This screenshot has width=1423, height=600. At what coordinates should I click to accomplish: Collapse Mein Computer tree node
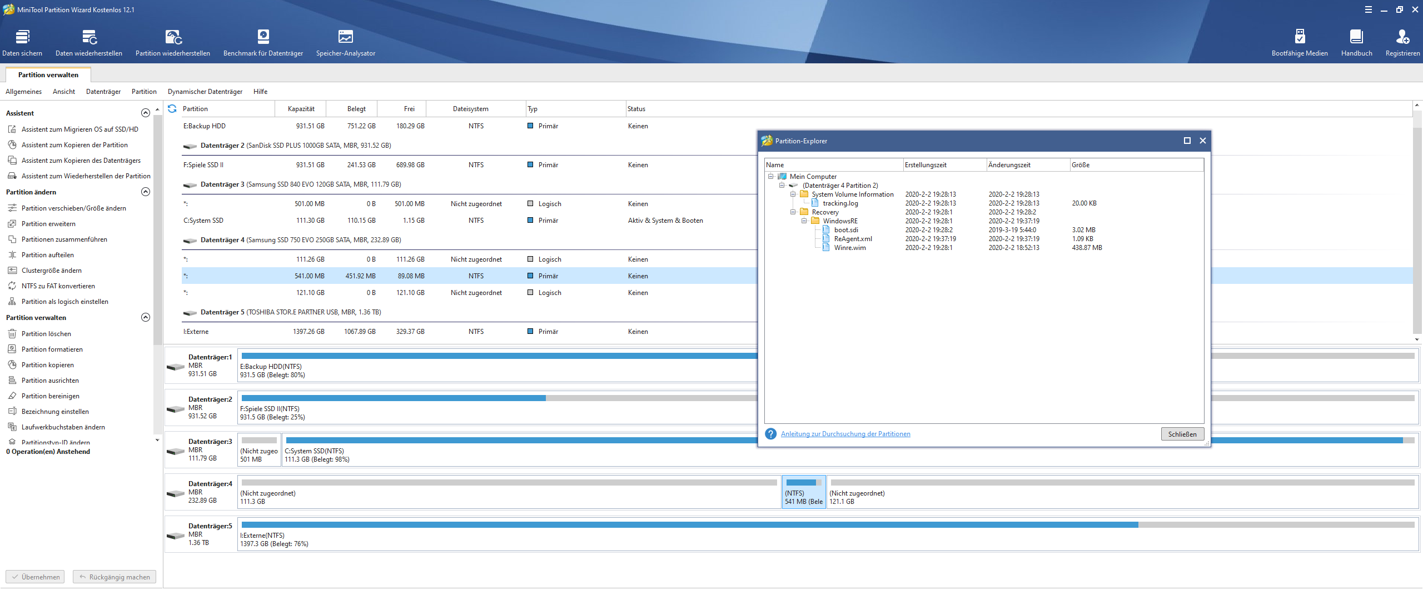(771, 177)
